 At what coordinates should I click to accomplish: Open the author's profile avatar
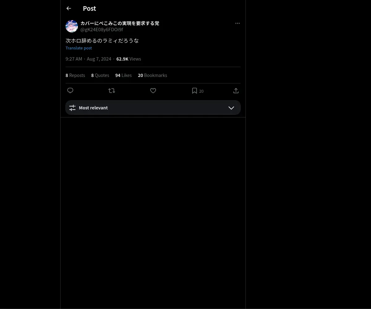72,26
